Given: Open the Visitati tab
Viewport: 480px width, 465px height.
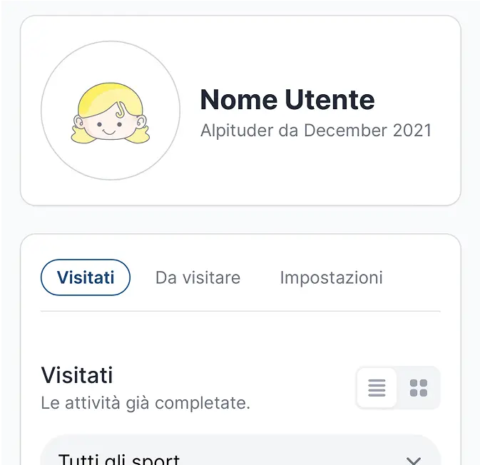Looking at the screenshot, I should point(86,277).
